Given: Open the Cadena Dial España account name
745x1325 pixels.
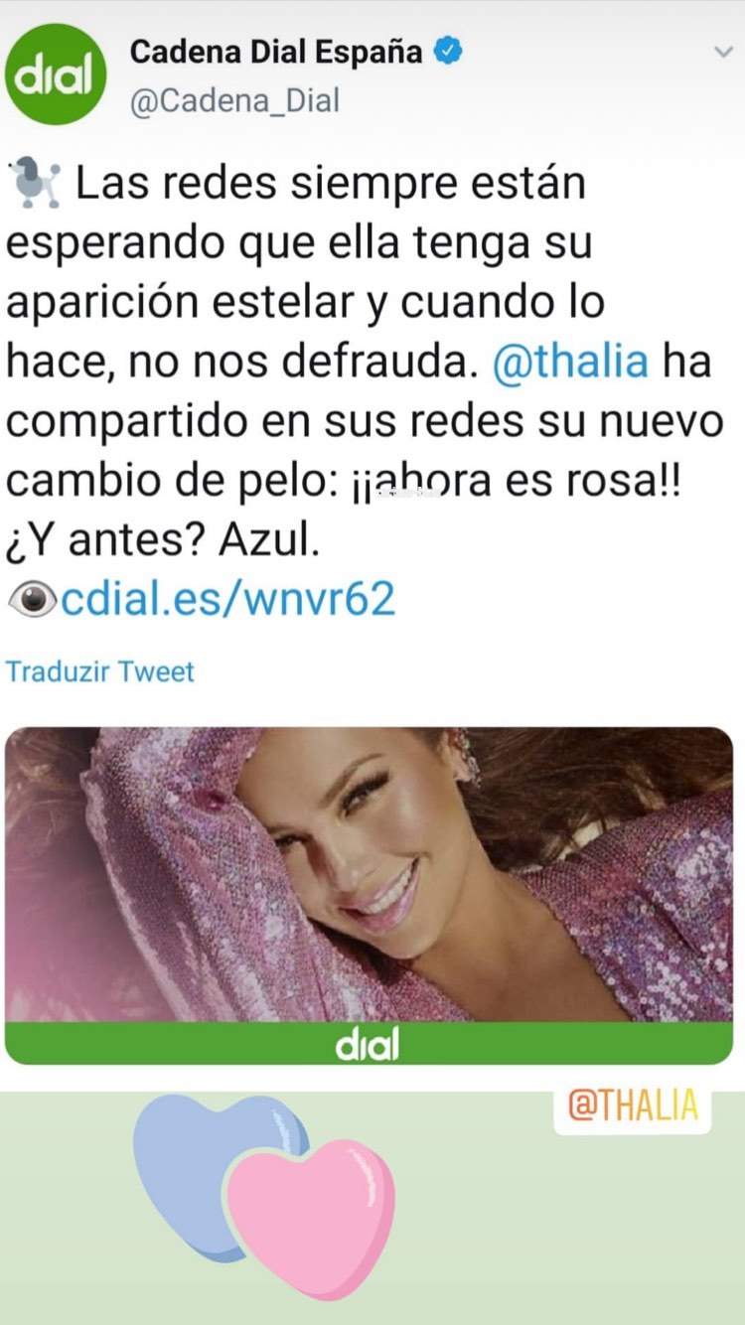Looking at the screenshot, I should (277, 52).
